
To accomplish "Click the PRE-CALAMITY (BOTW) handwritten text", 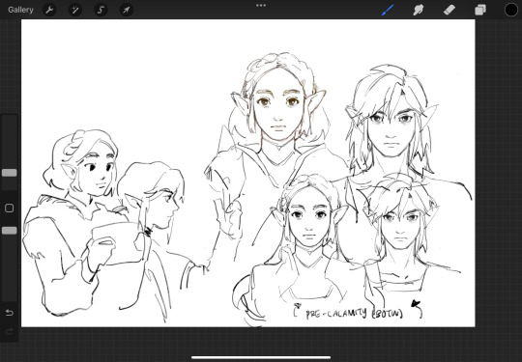I will click(x=354, y=314).
